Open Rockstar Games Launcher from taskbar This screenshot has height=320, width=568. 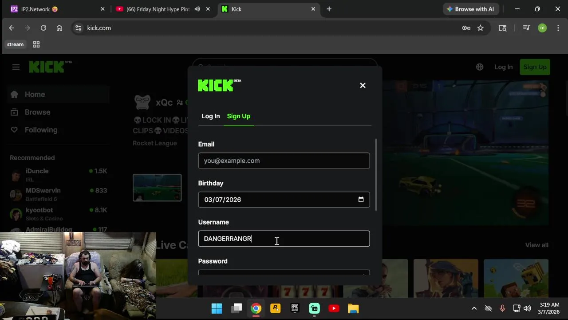[x=275, y=308]
